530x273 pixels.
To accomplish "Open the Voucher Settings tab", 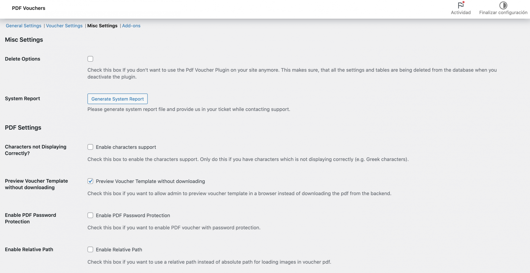I will coord(64,26).
